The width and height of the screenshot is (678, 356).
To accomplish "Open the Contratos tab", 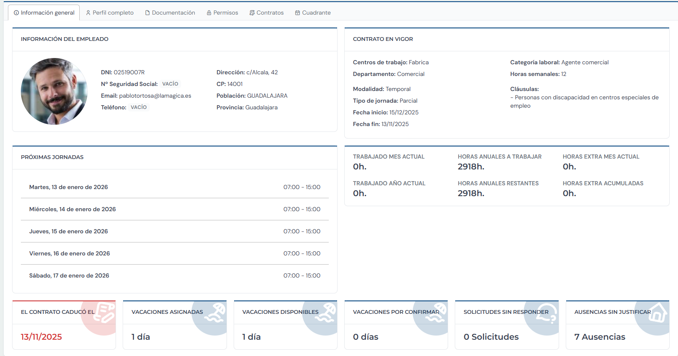I will (x=267, y=13).
